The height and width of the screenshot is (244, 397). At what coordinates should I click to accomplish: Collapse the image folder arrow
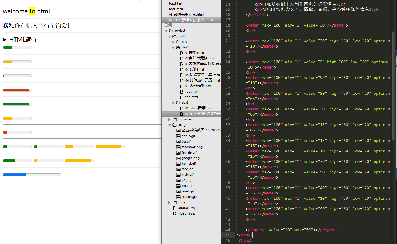[x=170, y=125]
